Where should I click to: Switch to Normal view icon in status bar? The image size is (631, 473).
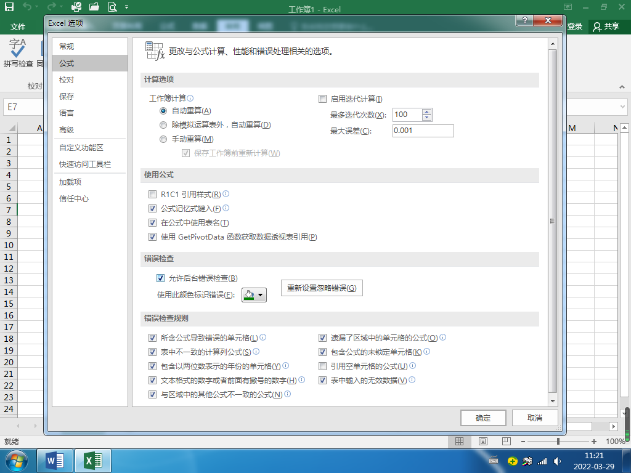[x=459, y=441]
